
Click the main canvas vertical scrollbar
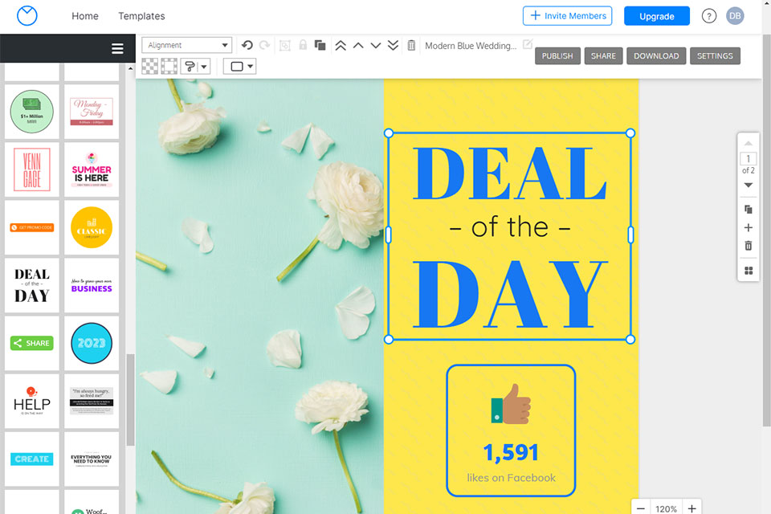point(766,230)
